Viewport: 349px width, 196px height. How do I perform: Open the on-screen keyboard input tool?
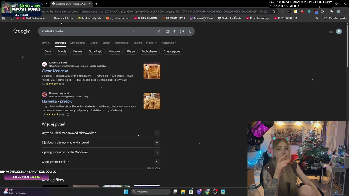(167, 31)
